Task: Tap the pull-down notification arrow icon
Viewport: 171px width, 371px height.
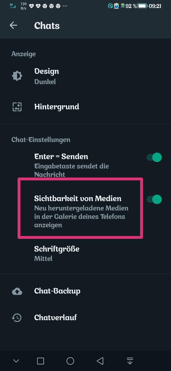Action: point(130,361)
